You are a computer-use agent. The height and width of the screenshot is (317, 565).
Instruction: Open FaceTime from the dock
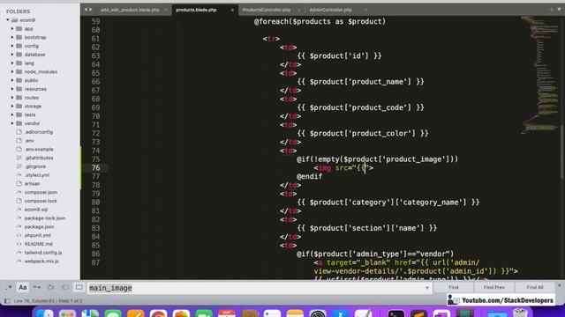click(x=204, y=313)
